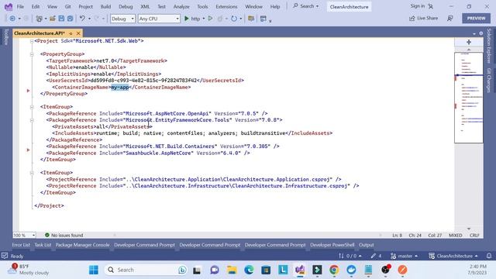Viewport: 496px width, 279px height.
Task: Open the Any CPU platform dropdown
Action: [x=159, y=19]
